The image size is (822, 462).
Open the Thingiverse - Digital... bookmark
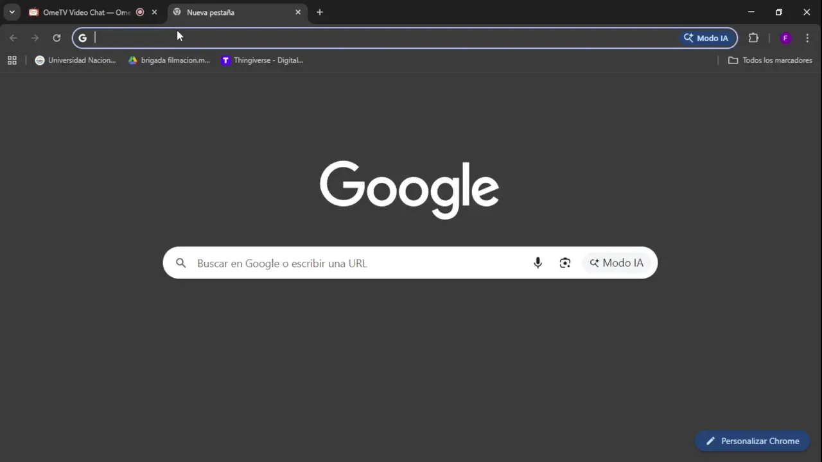(x=262, y=60)
